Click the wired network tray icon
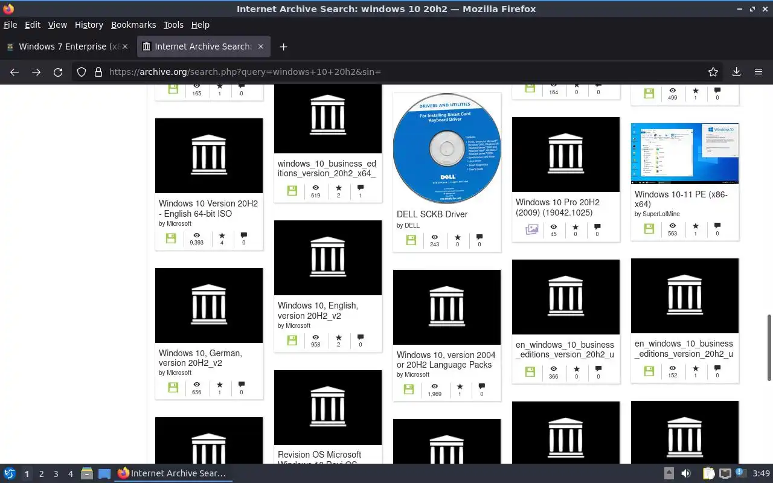 [725, 473]
